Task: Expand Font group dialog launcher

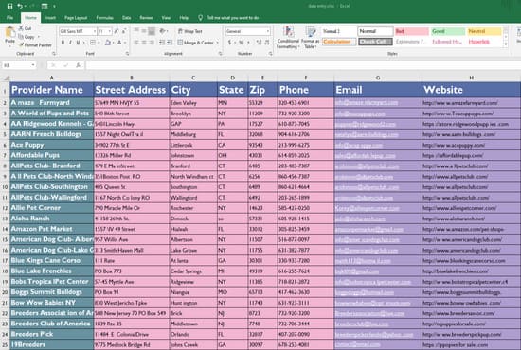Action: click(127, 54)
